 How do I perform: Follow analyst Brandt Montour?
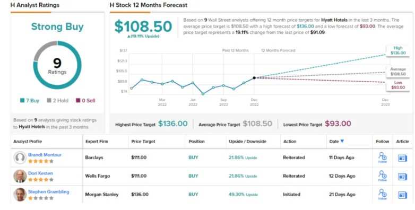383,157
